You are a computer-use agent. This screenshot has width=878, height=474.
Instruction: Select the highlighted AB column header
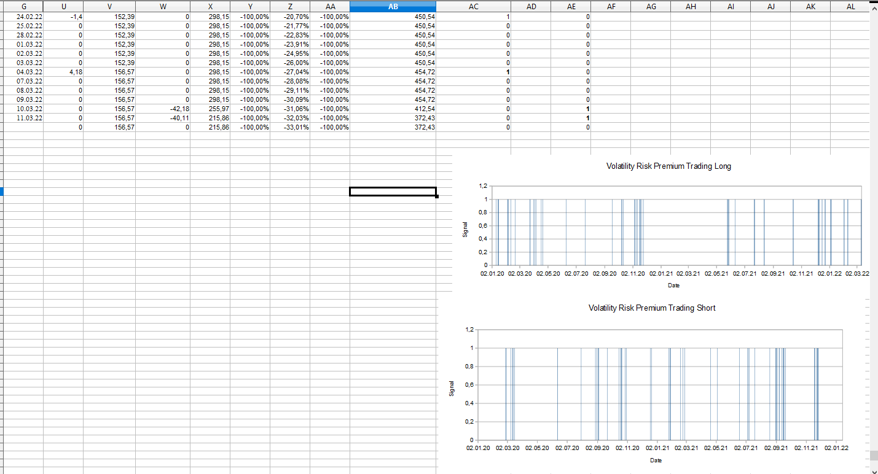coord(393,6)
